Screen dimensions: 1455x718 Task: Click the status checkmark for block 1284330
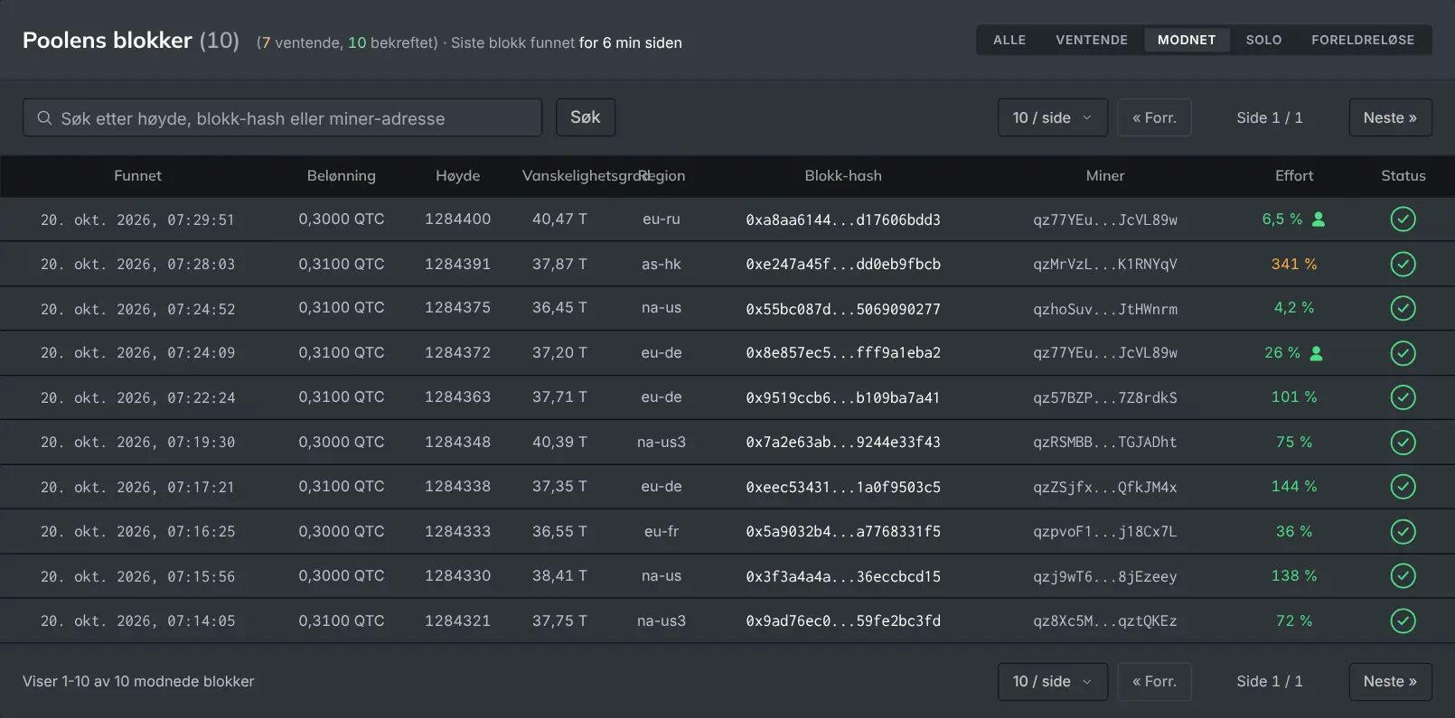point(1403,575)
